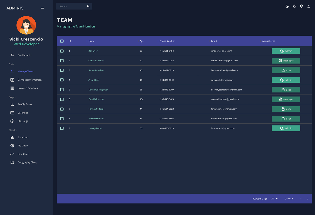
Task: Toggle dark mode moon icon
Action: point(287,6)
